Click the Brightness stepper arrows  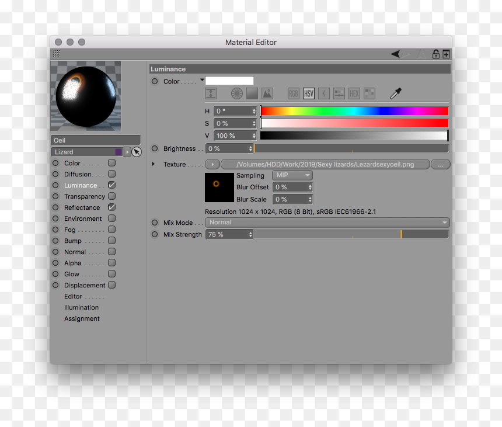[x=250, y=148]
